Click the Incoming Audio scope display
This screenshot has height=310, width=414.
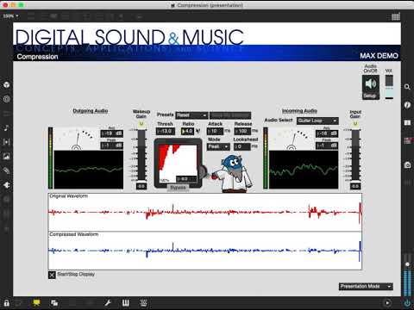click(x=304, y=170)
